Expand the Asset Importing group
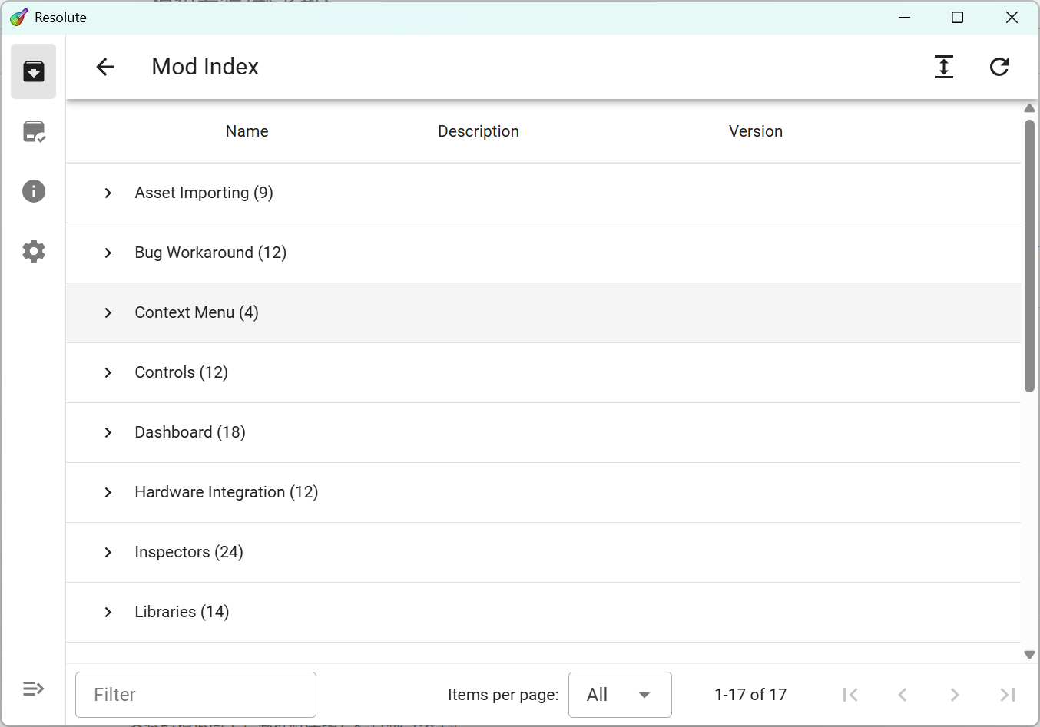The image size is (1040, 727). click(108, 193)
